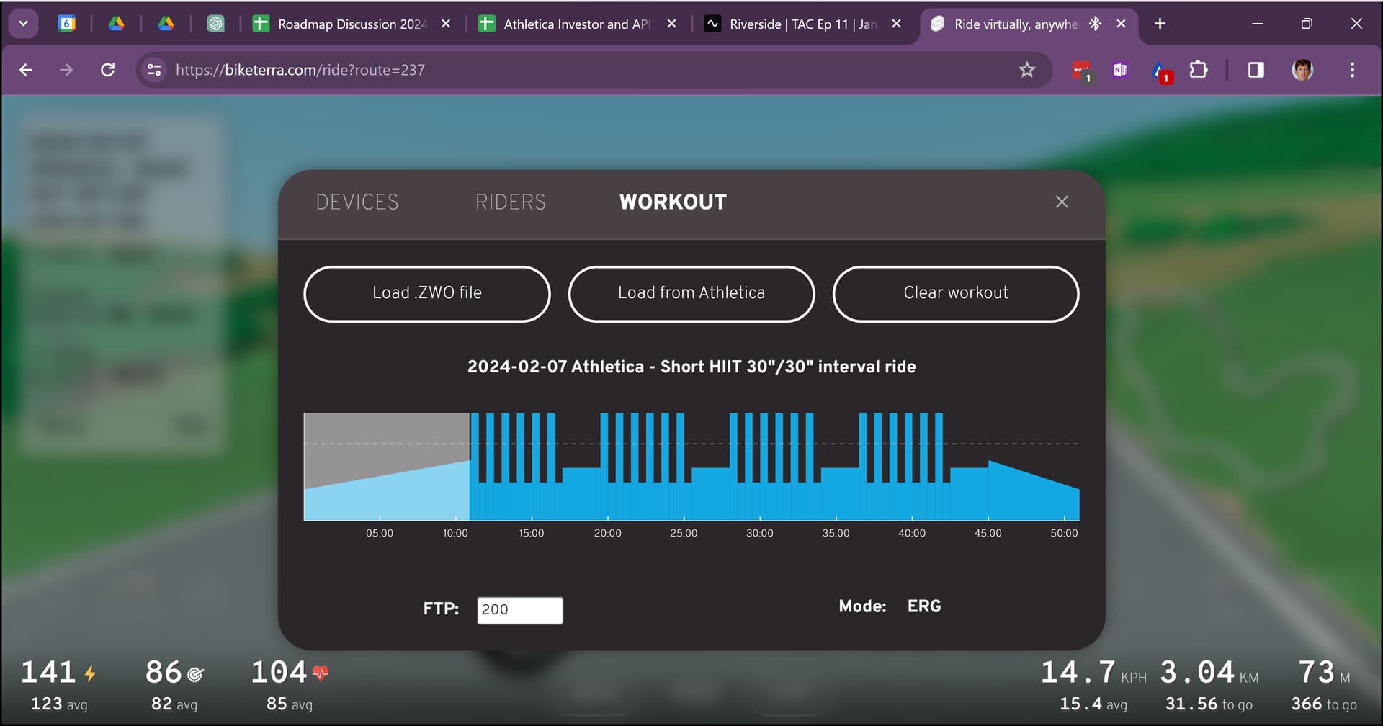Click the Bluetooth indicator on active tab
The width and height of the screenshot is (1383, 726).
click(1096, 24)
